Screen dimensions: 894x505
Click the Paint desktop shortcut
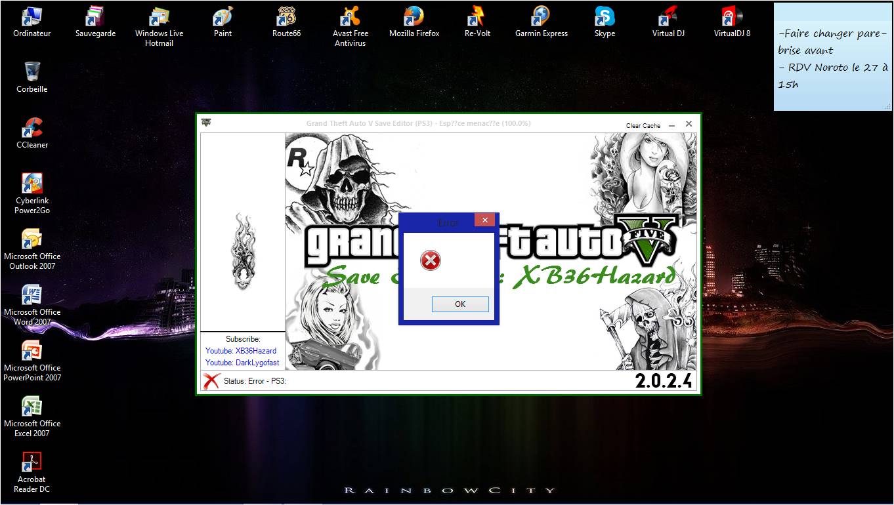pyautogui.click(x=223, y=22)
